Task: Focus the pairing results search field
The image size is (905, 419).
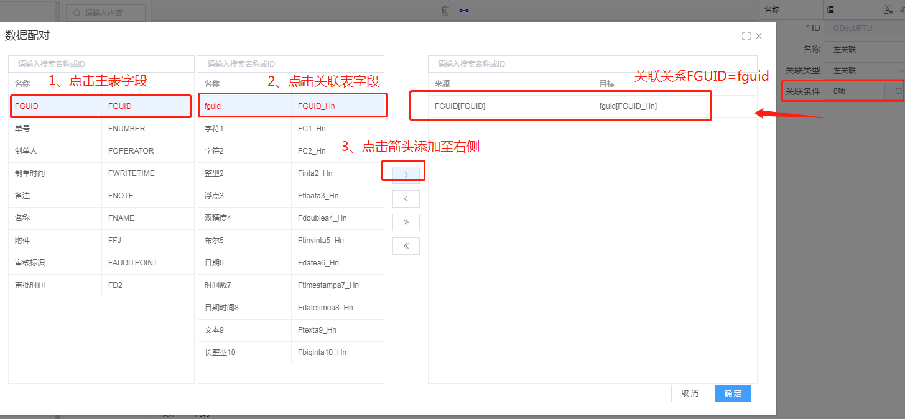Action: pyautogui.click(x=592, y=64)
